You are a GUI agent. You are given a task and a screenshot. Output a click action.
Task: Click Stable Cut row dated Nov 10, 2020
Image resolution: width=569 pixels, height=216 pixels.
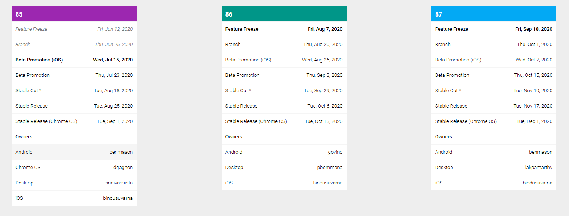click(x=494, y=91)
